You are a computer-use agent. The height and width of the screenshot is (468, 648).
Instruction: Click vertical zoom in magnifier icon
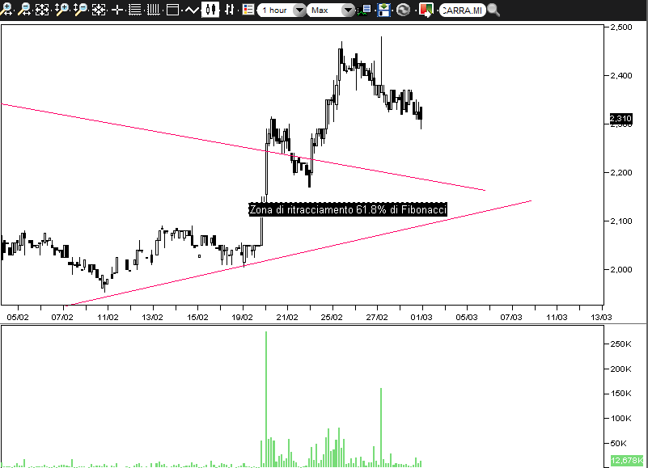(x=61, y=9)
